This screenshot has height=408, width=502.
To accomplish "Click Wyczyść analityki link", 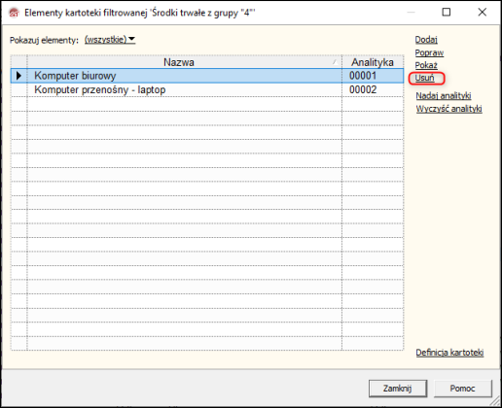I will [x=448, y=109].
